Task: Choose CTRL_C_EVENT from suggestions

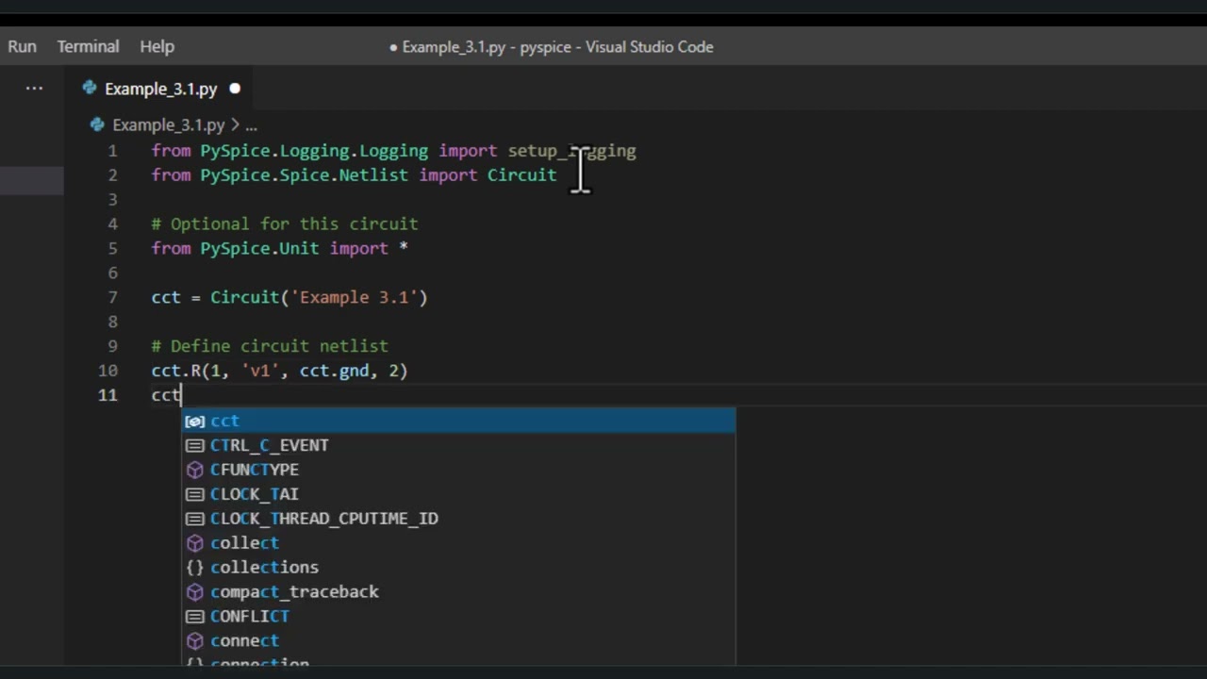Action: click(458, 445)
